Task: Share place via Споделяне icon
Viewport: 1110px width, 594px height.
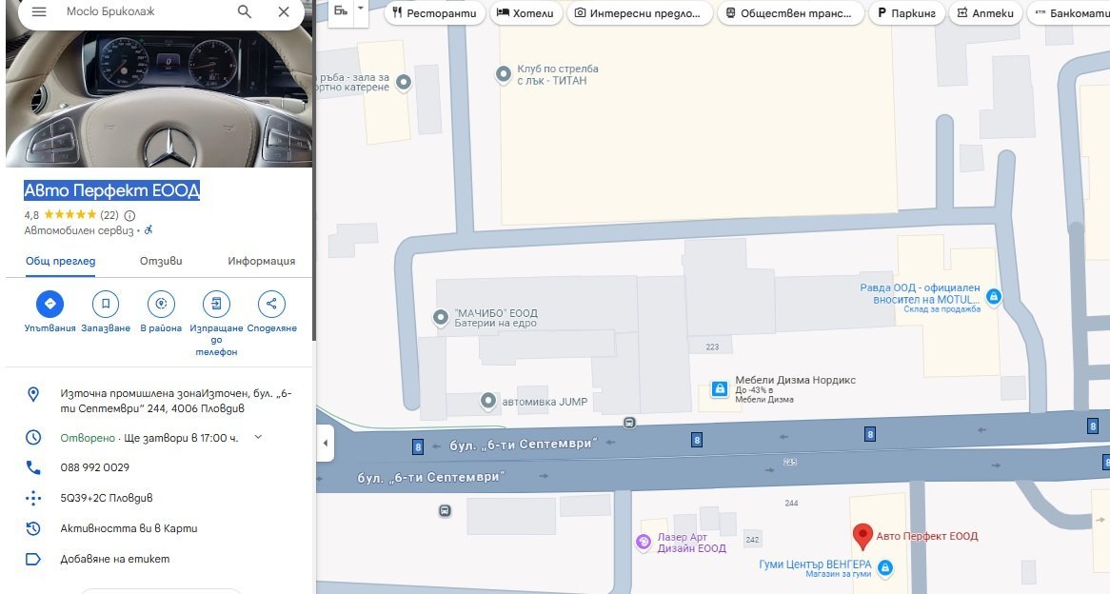Action: point(271,304)
